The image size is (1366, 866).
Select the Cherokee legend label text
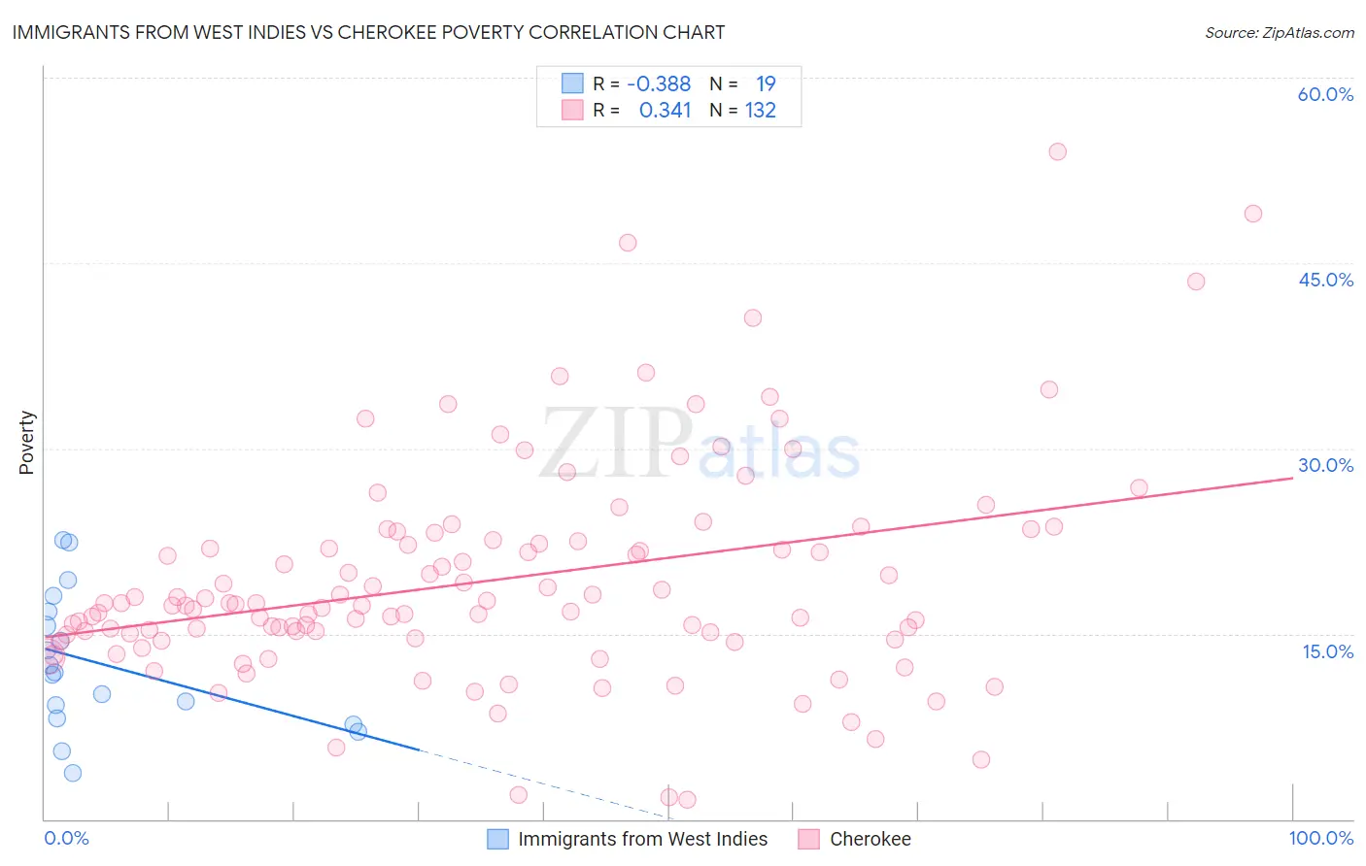(x=871, y=839)
